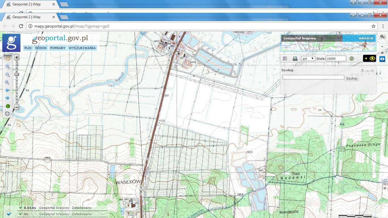Click the Chrome user profile icon
Image resolution: width=388 pixels, height=218 pixels.
(353, 15)
